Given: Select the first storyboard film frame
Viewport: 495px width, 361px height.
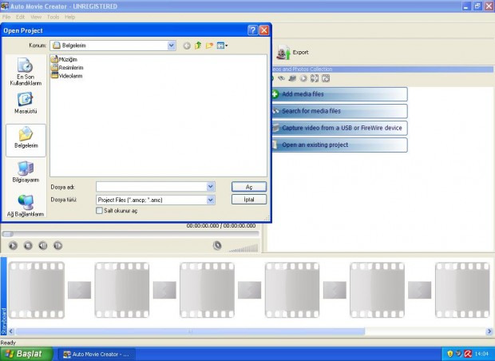Looking at the screenshot, I should coord(37,290).
